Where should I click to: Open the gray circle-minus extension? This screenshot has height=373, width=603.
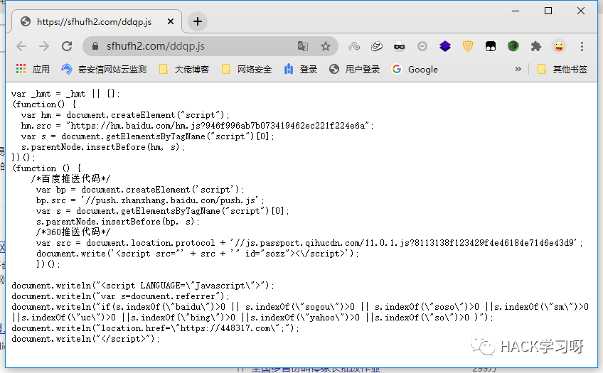(x=422, y=46)
